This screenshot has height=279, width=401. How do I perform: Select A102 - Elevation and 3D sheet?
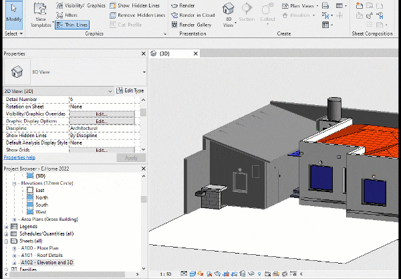(x=47, y=262)
